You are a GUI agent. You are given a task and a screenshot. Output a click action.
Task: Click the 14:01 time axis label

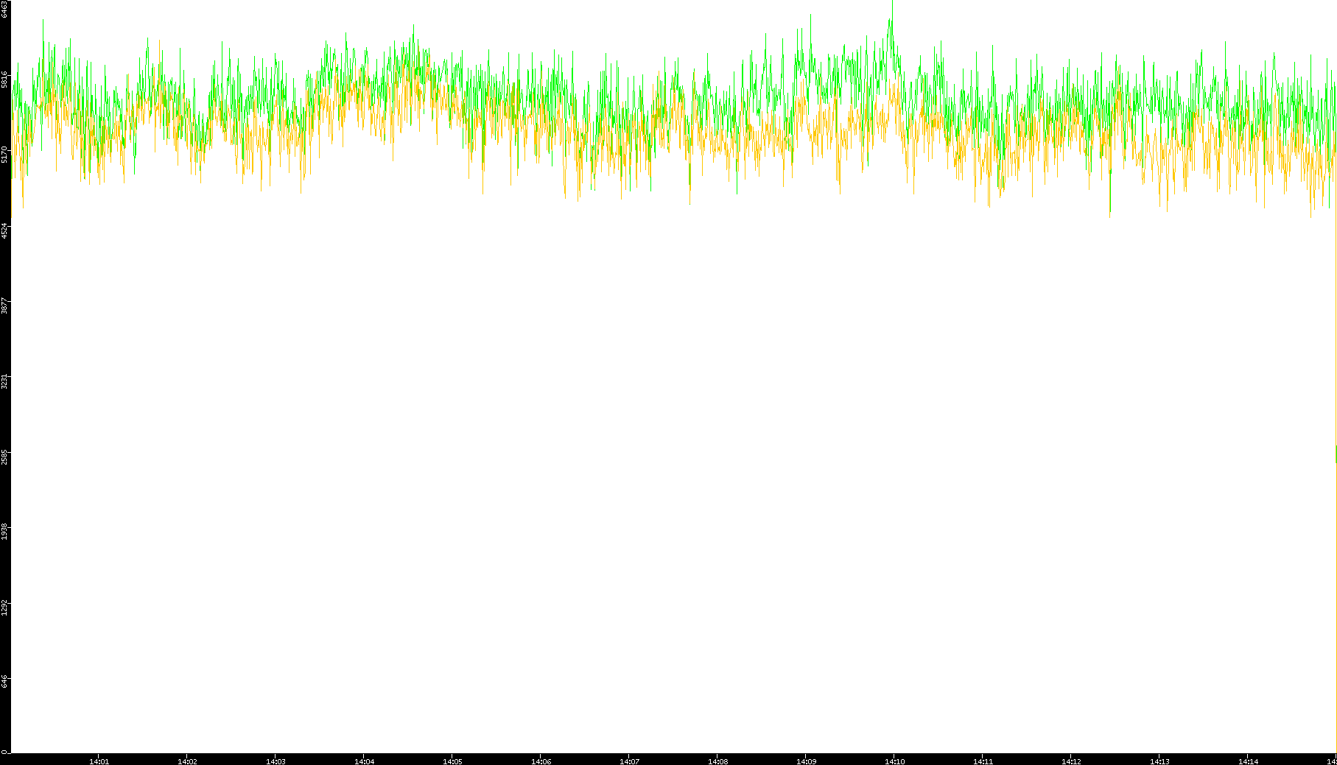point(99,761)
